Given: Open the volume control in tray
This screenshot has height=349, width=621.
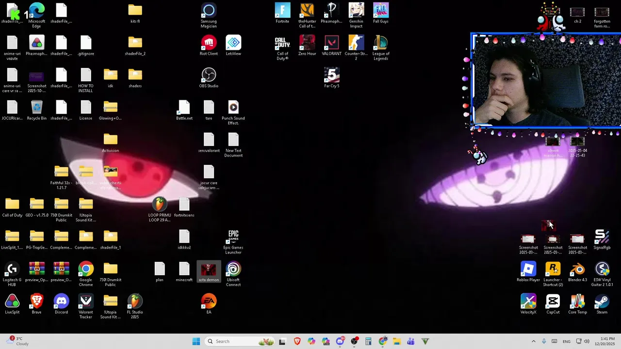Looking at the screenshot, I should (586, 341).
